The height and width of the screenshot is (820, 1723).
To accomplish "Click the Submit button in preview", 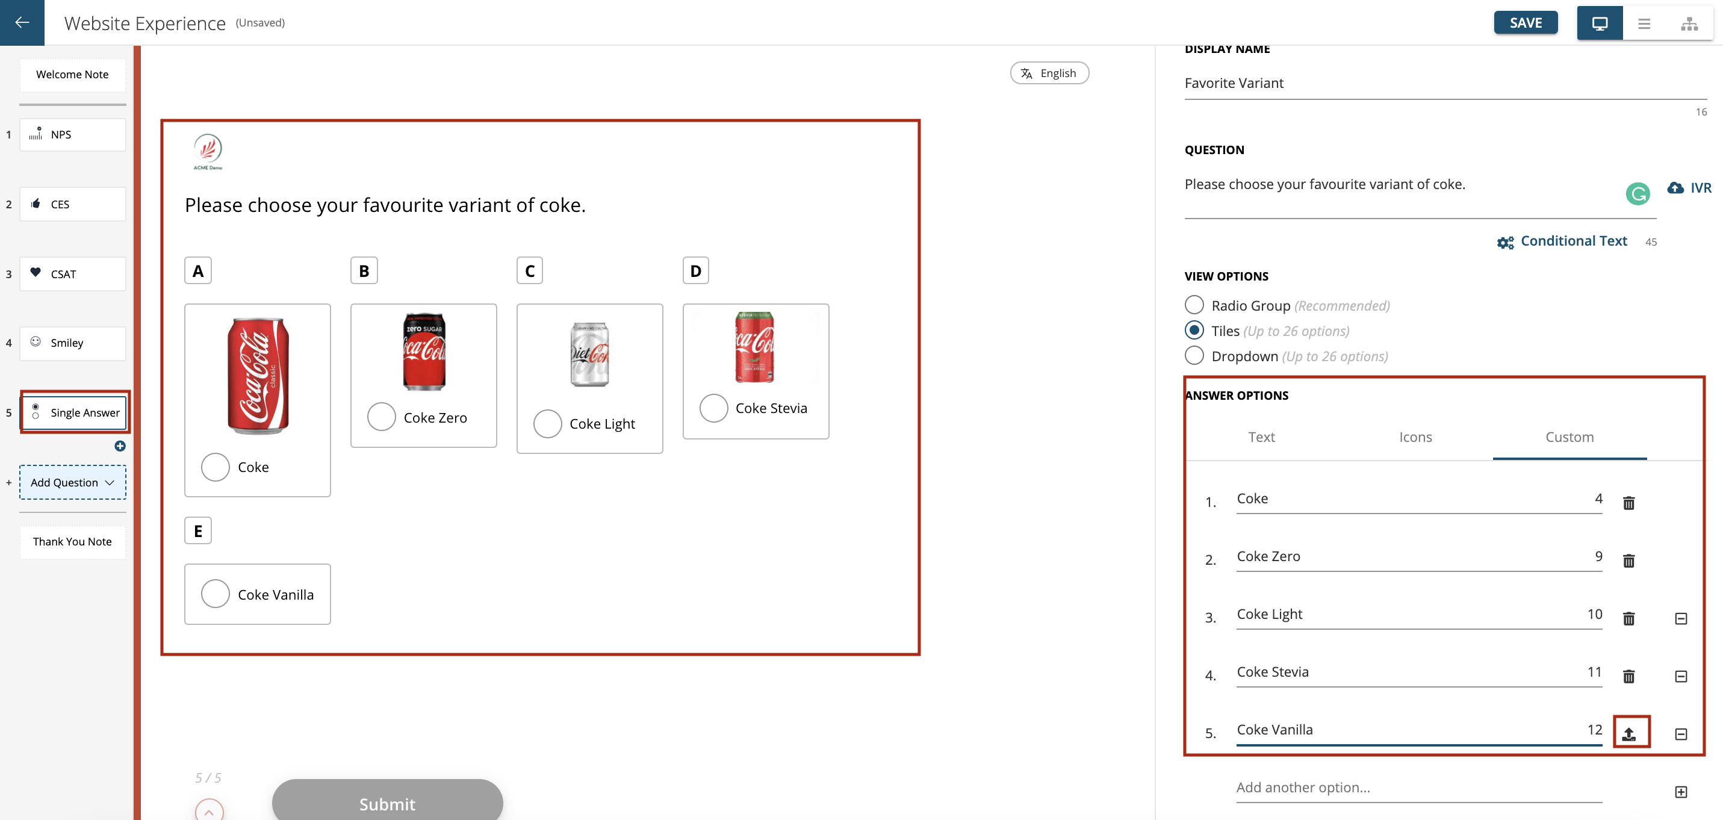I will pos(387,801).
